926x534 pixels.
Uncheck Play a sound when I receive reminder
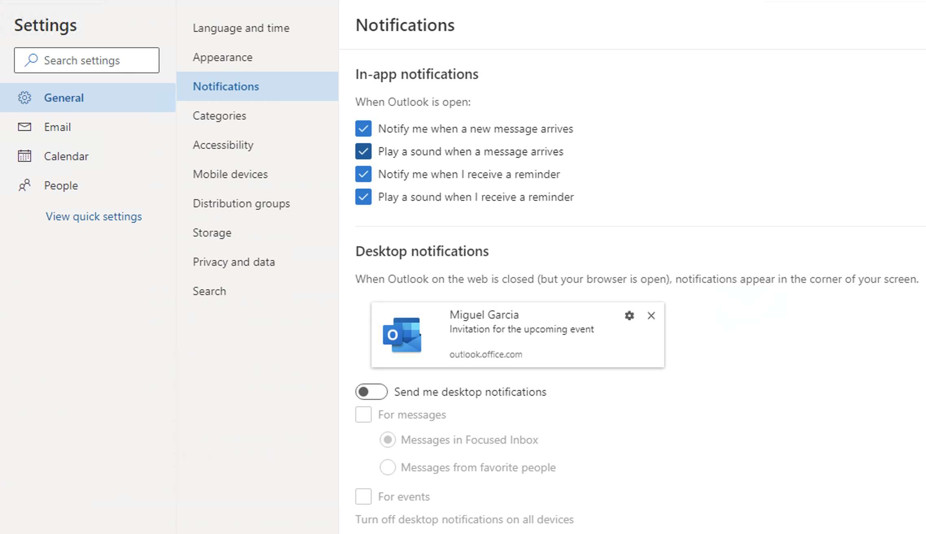[x=363, y=197]
